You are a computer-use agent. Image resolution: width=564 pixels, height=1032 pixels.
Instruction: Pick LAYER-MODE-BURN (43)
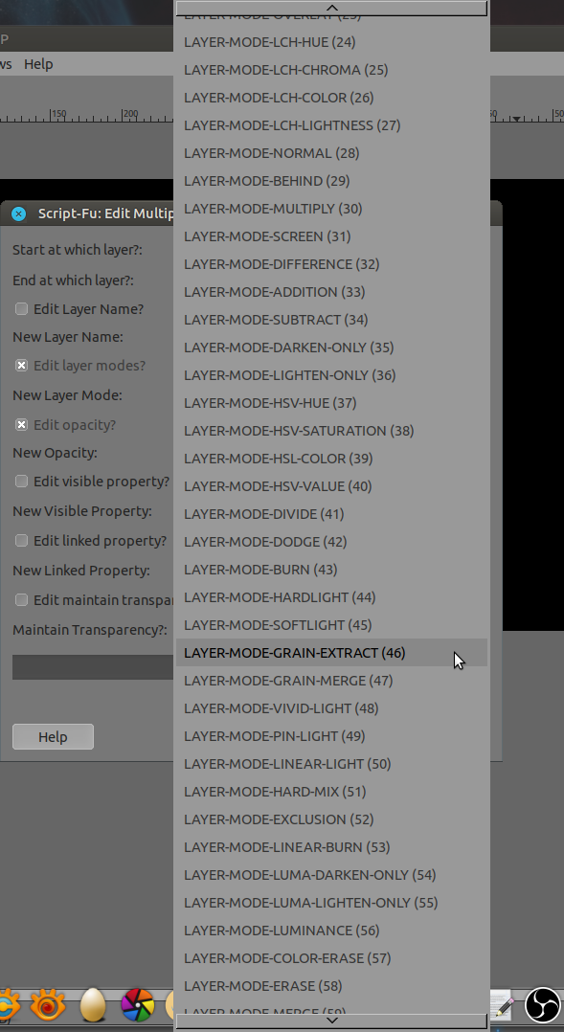[331, 570]
